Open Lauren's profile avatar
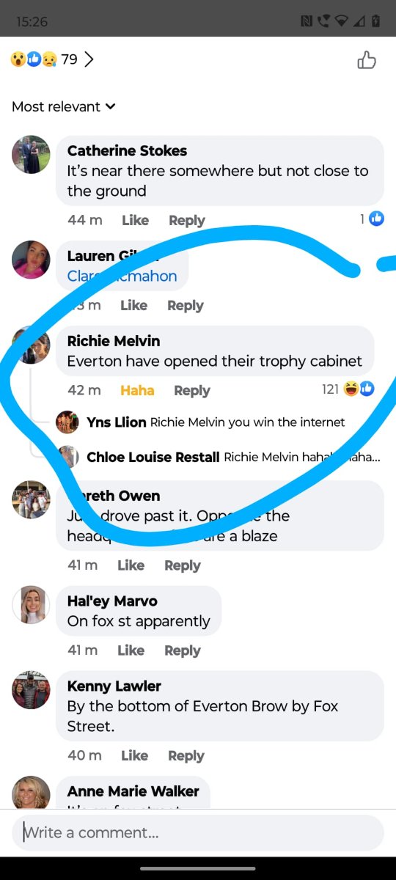 31,260
